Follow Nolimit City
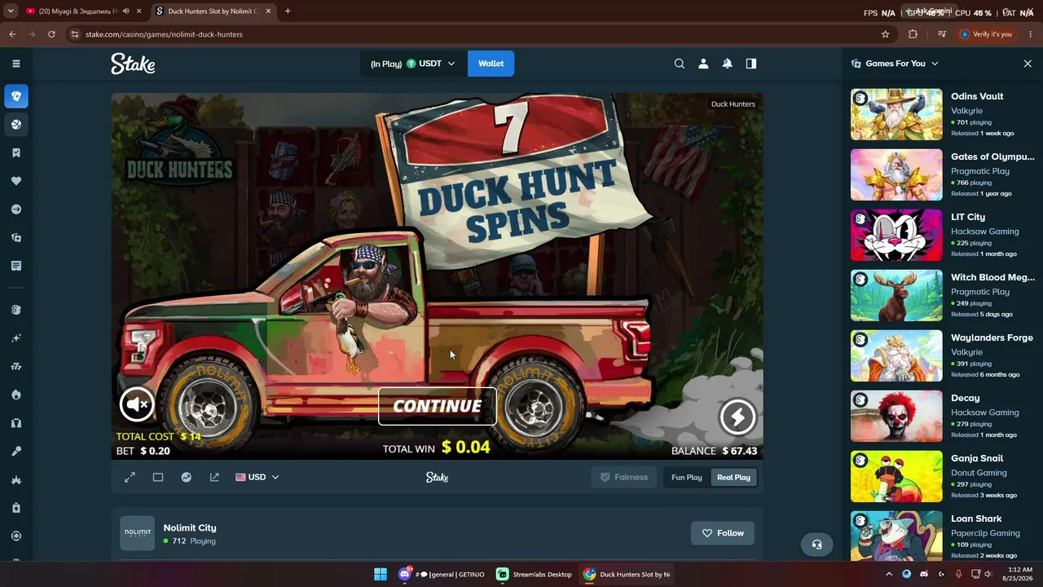This screenshot has height=587, width=1043. [723, 533]
